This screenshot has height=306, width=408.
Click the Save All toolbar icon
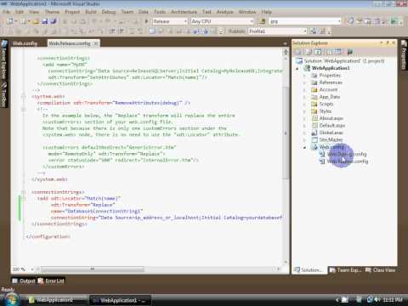[54, 21]
